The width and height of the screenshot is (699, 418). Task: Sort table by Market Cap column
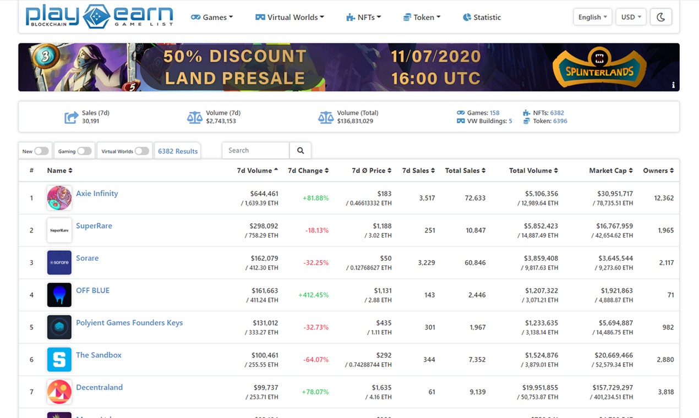click(611, 170)
